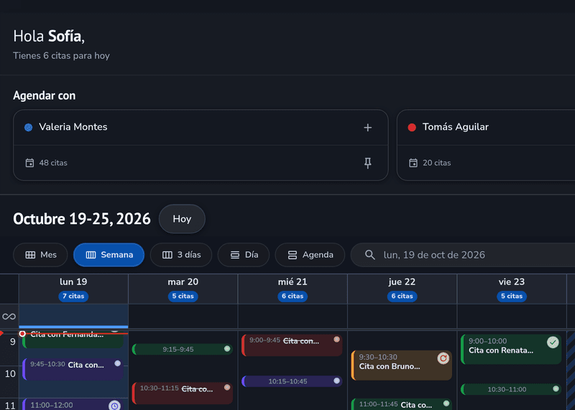Open Wednesday 10:15–10:45 appointment
Image resolution: width=575 pixels, height=410 pixels.
pos(292,381)
